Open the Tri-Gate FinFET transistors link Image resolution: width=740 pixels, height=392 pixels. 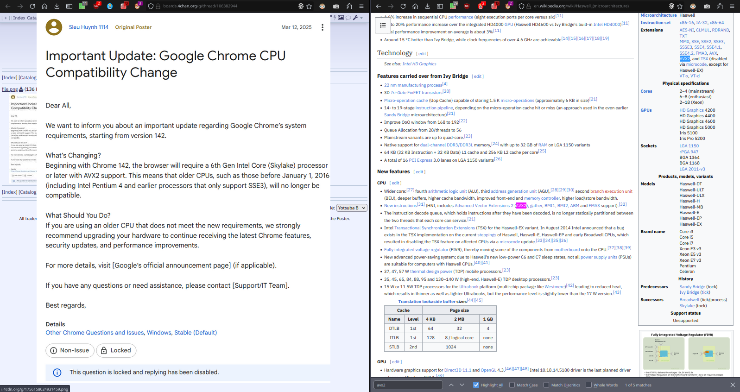[x=417, y=93]
